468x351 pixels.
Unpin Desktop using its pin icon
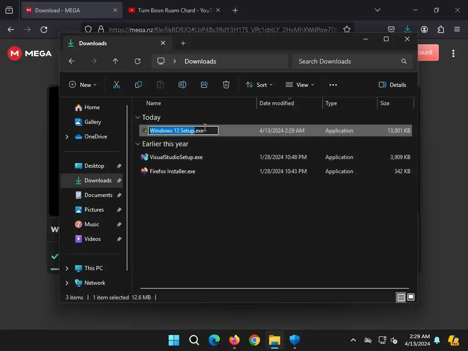(119, 166)
